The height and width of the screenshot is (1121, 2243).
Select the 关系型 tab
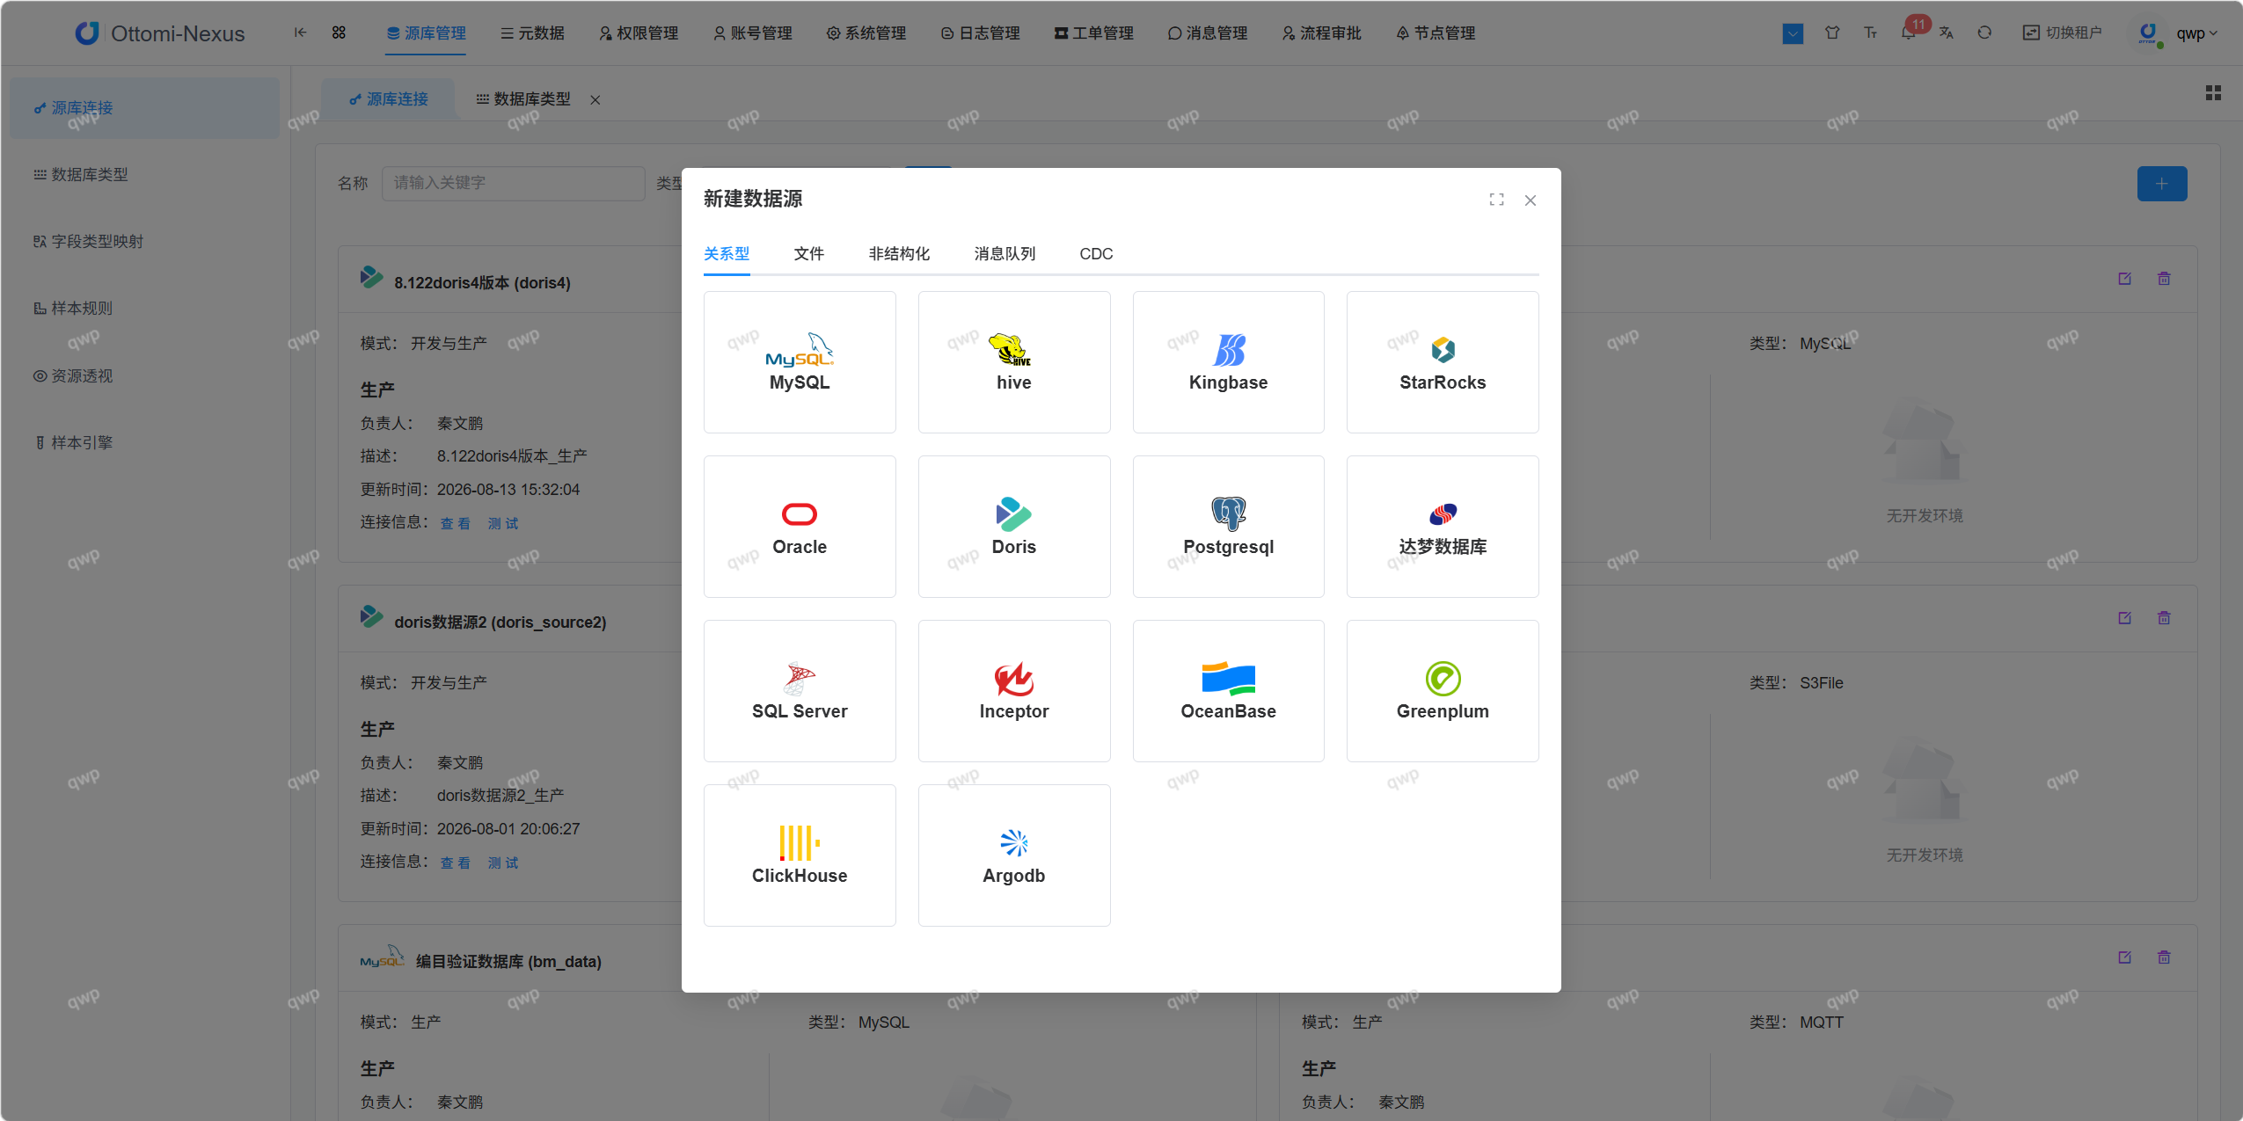point(727,254)
